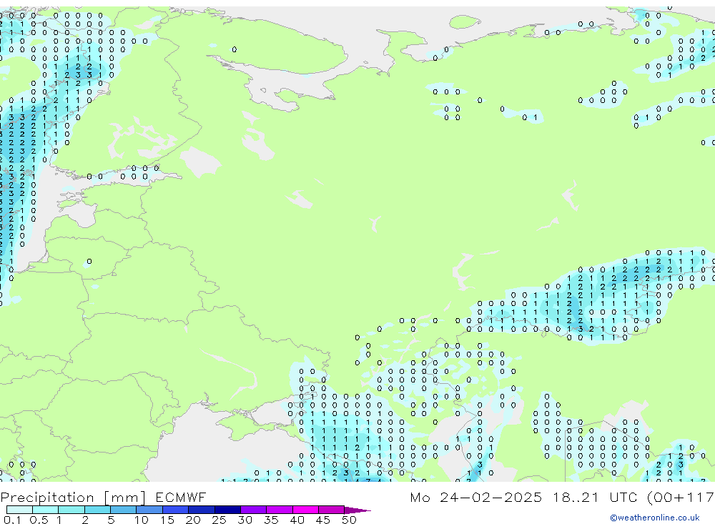Click the 'Mo' weekday label
The height and width of the screenshot is (524, 715).
(420, 497)
